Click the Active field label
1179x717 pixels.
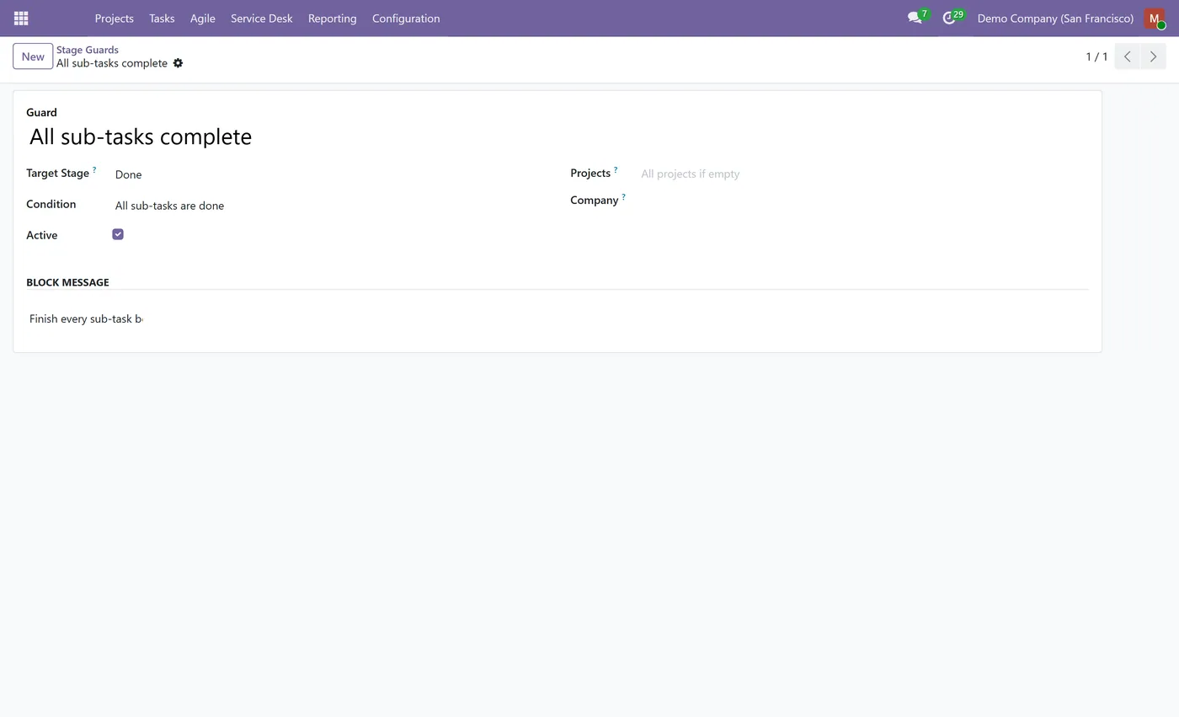(x=42, y=235)
